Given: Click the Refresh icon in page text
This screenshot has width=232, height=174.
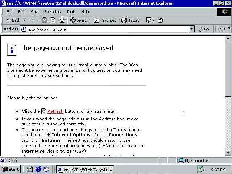Looking at the screenshot, I should point(43,111).
